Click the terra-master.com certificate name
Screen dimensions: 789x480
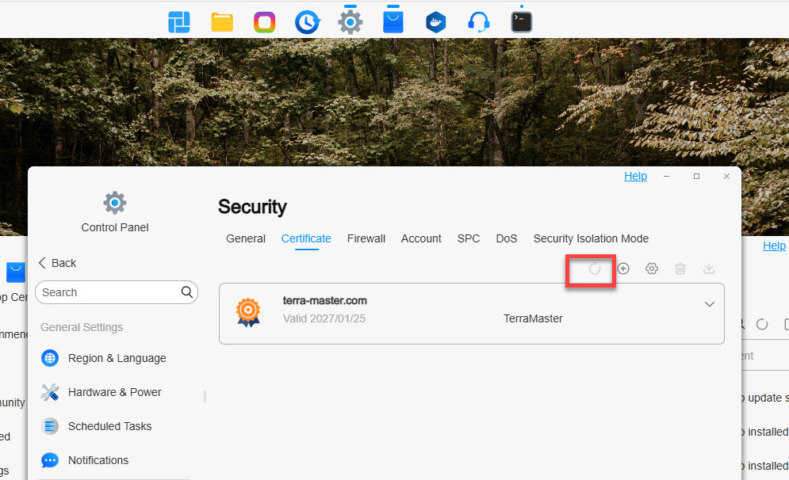pos(324,300)
